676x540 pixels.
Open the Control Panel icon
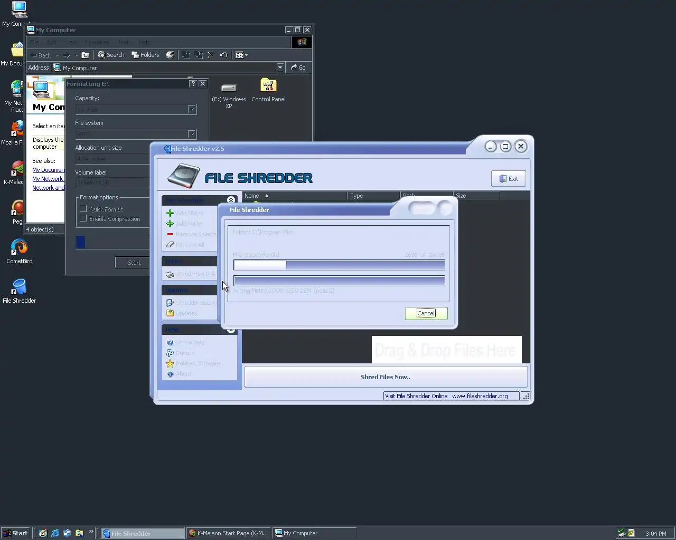coord(268,85)
